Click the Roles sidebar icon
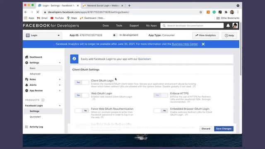This screenshot has height=149, width=265. click(26, 79)
